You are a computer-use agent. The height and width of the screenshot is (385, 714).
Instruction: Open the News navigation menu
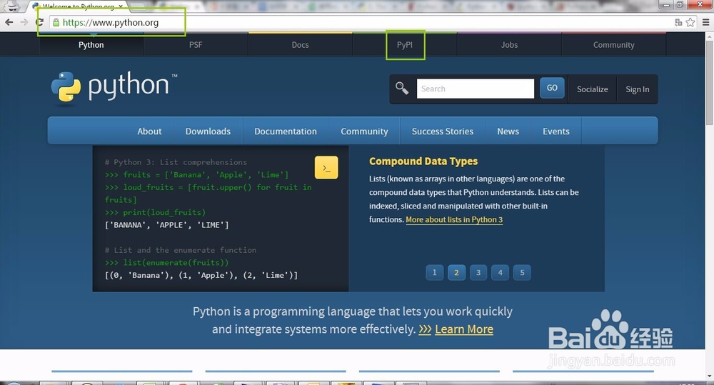(508, 131)
